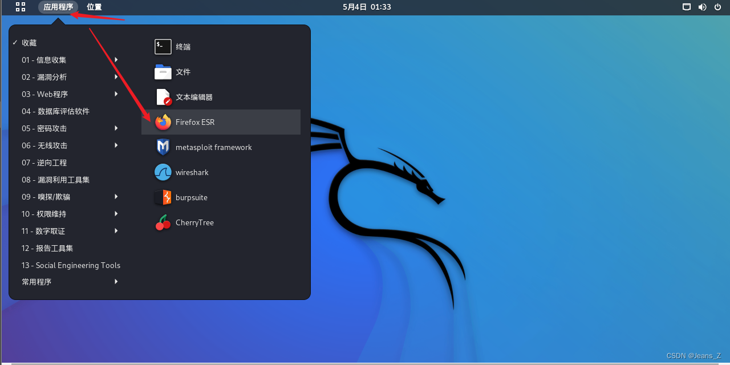Select 13 - Social Engineering Tools category

point(71,265)
